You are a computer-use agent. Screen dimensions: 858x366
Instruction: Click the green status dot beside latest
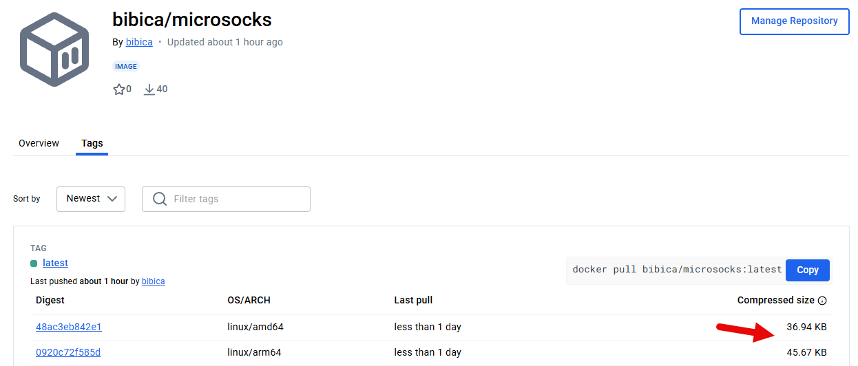point(34,263)
